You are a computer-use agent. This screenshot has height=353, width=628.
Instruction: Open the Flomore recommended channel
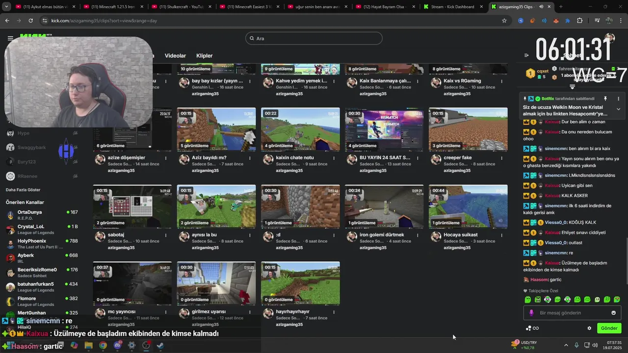(42, 301)
